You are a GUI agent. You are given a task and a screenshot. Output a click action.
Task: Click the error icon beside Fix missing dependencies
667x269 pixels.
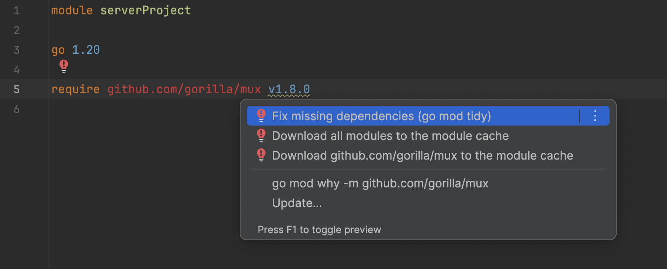261,116
